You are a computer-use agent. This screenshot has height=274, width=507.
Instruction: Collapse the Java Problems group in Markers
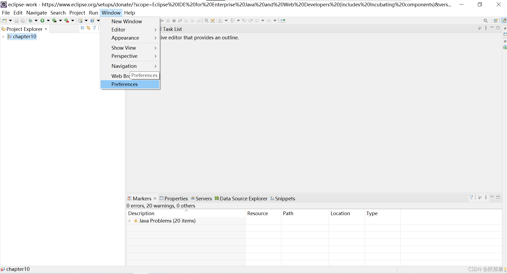click(130, 221)
